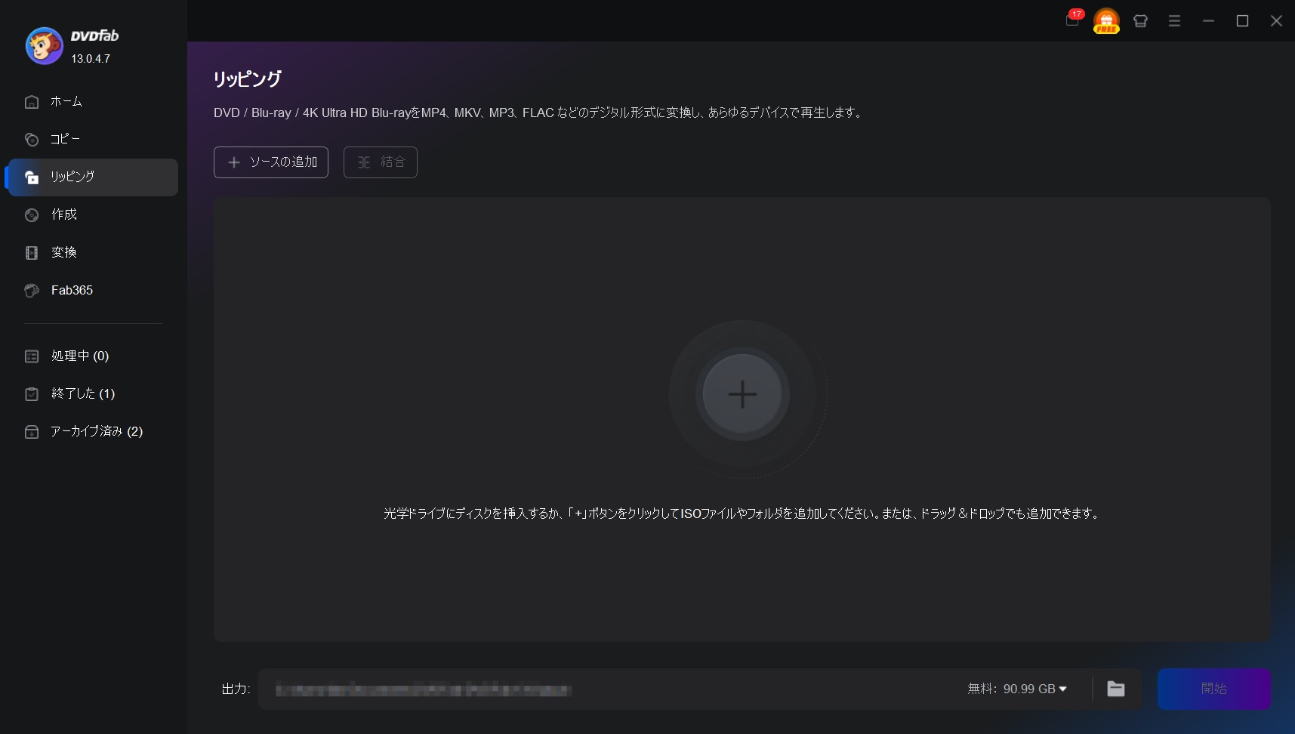Click the 結合 merge button

[x=381, y=162]
